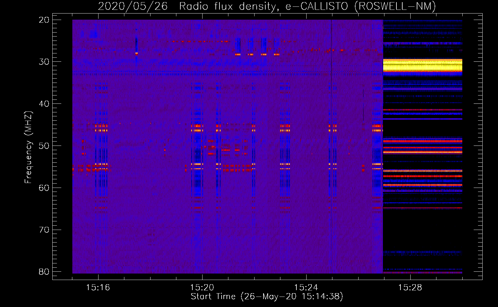The width and height of the screenshot is (498, 307).
Task: Click the frequency tick label '20'
Action: pyautogui.click(x=44, y=20)
